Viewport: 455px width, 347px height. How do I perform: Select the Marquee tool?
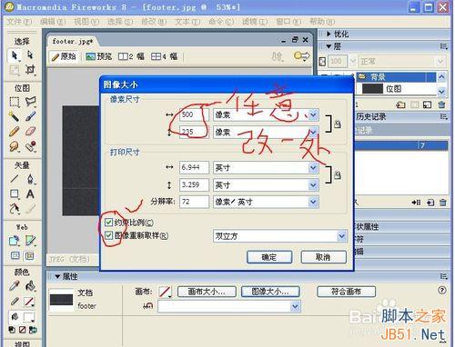pyautogui.click(x=15, y=102)
